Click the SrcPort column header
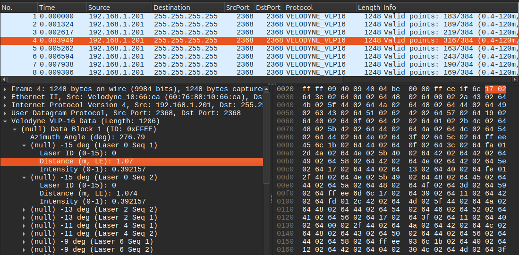This screenshot has height=255, width=519. (x=239, y=7)
